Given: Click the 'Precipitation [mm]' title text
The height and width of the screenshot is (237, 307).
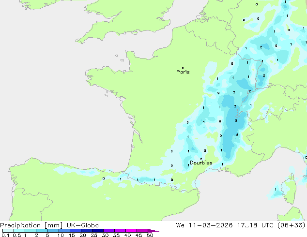Looking at the screenshot, I should (31, 225).
